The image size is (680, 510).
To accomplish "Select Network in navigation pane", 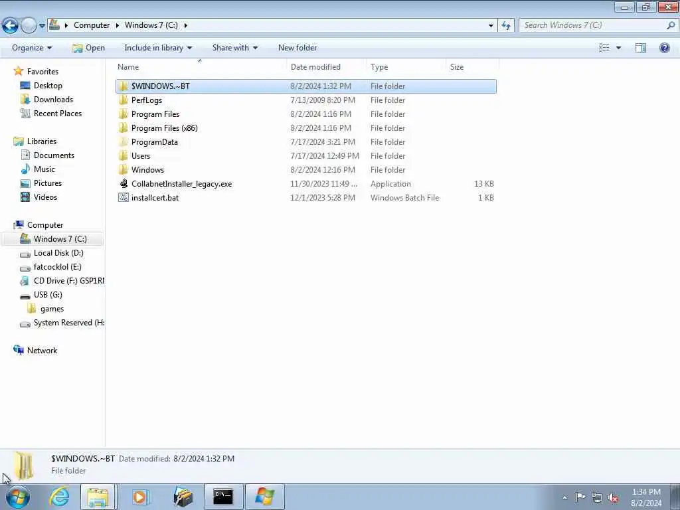I will (x=42, y=351).
